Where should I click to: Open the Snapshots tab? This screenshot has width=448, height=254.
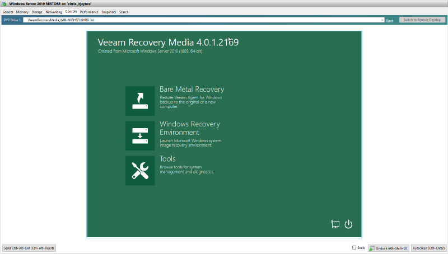point(109,12)
